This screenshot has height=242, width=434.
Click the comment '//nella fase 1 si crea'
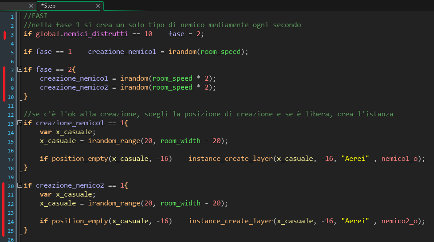pos(162,25)
